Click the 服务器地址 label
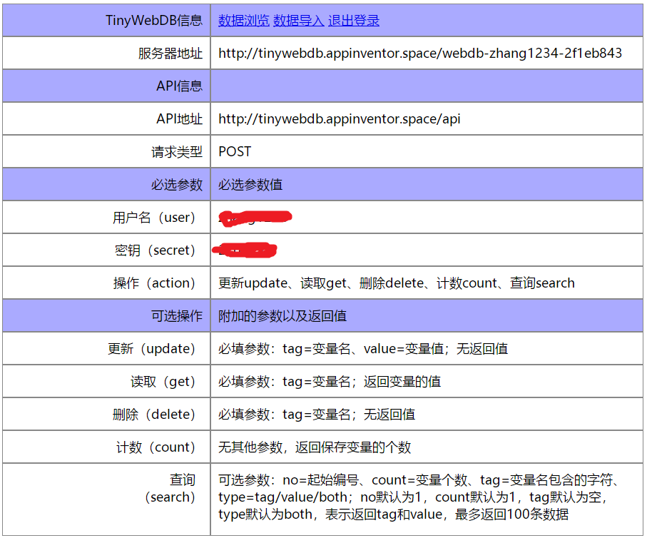Image resolution: width=647 pixels, height=538 pixels. tap(170, 53)
